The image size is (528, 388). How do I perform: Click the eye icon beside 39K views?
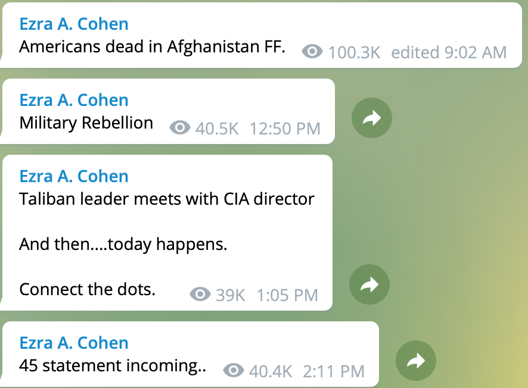click(200, 294)
